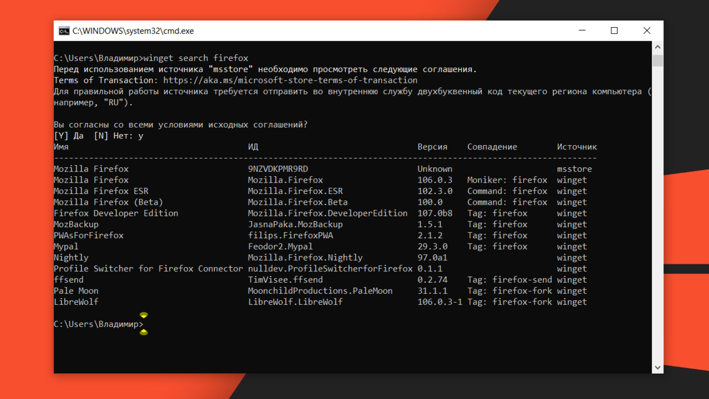
Task: Click the 'Источник' column header
Action: 577,147
